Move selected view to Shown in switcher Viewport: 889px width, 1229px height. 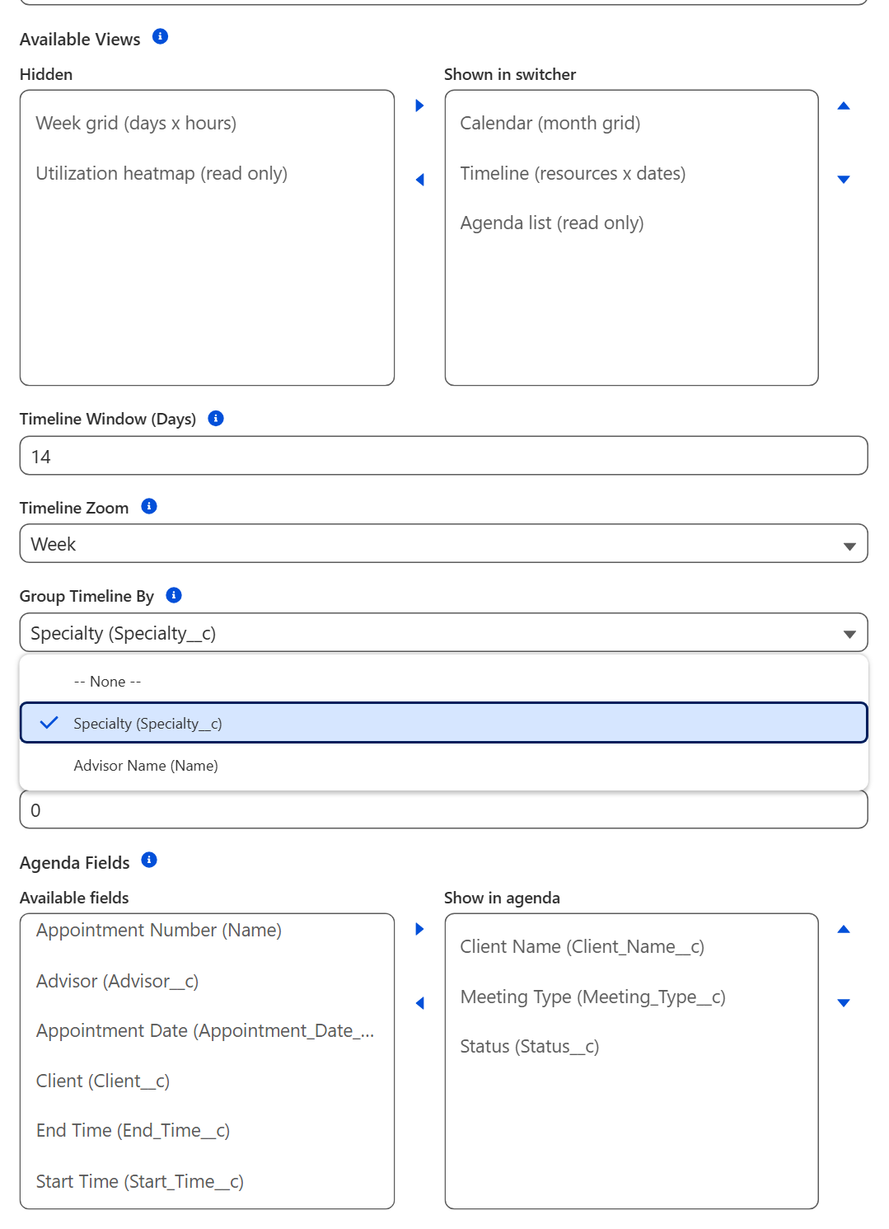pos(419,106)
